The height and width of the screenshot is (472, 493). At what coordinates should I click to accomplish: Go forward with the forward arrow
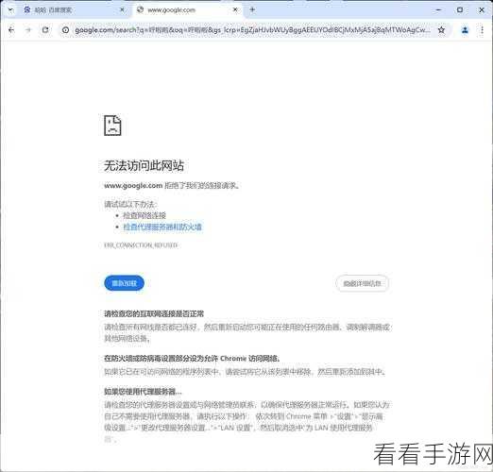click(28, 30)
